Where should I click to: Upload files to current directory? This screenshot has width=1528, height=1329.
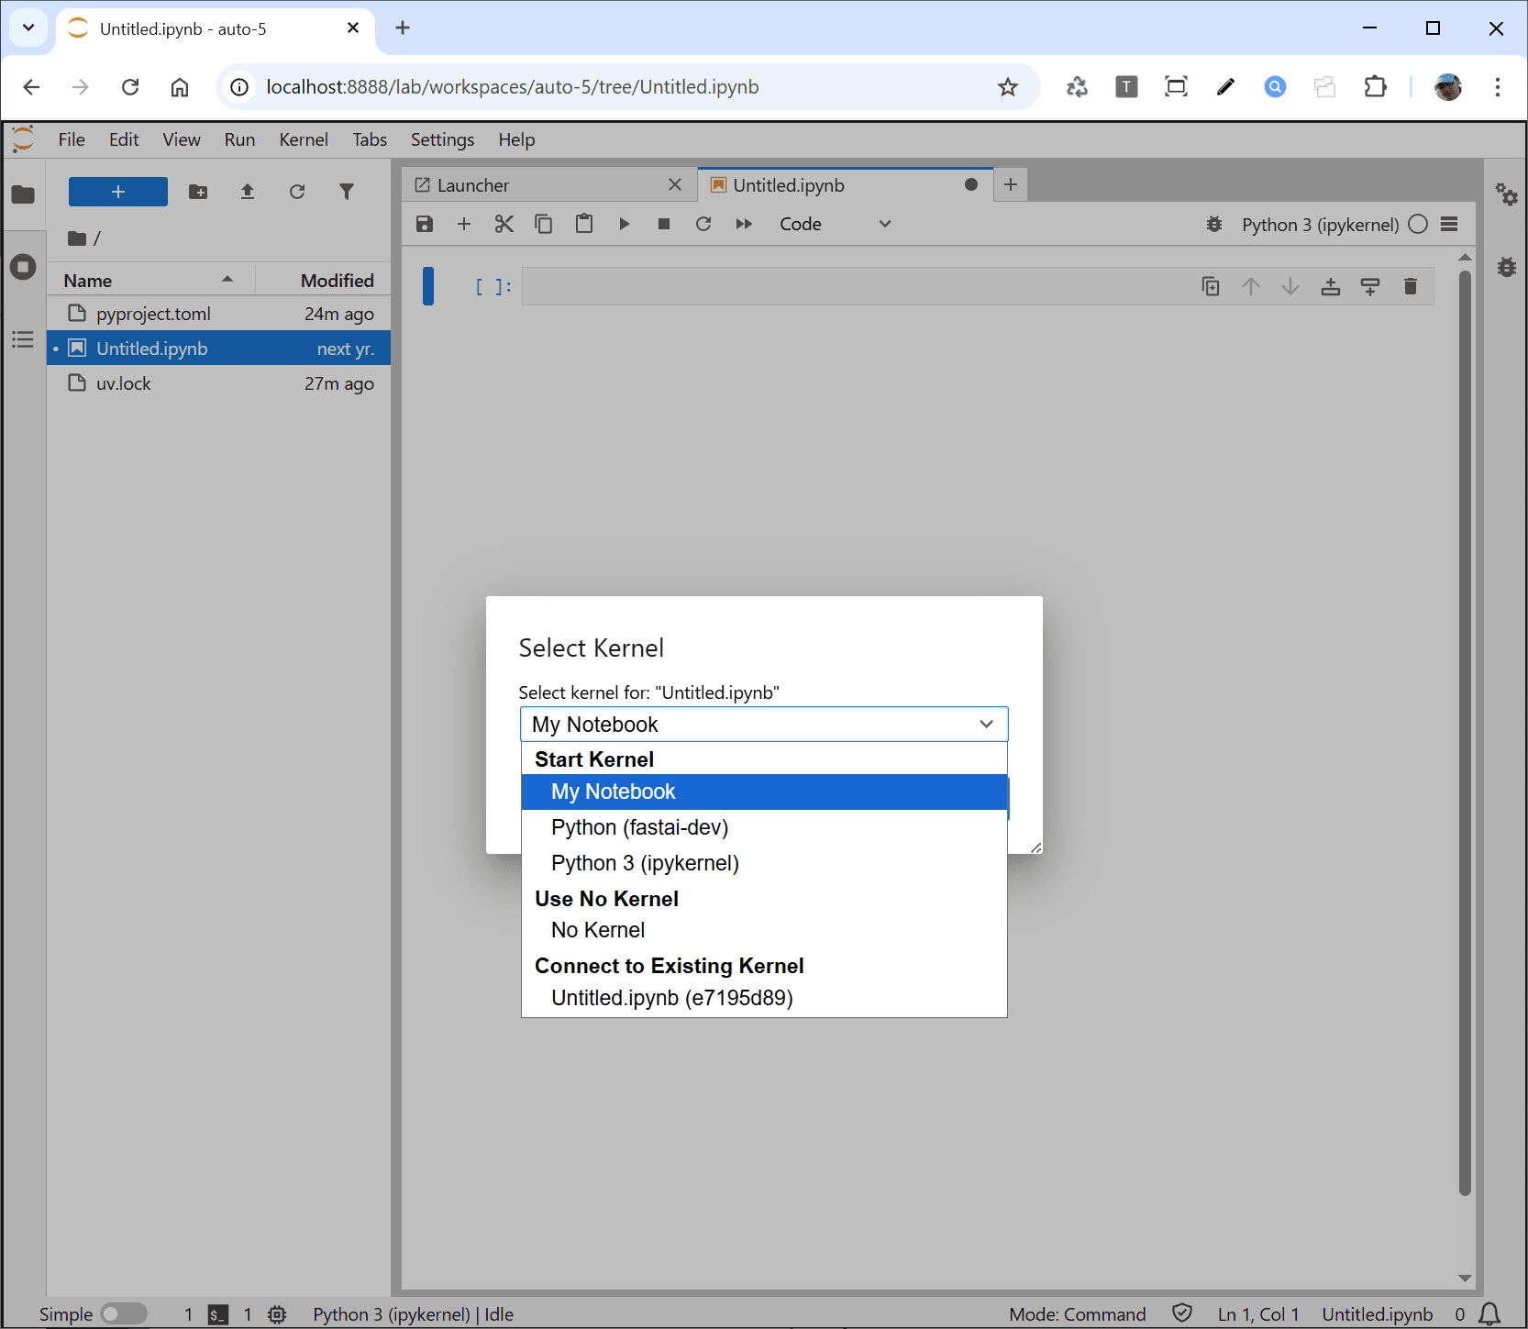[248, 192]
